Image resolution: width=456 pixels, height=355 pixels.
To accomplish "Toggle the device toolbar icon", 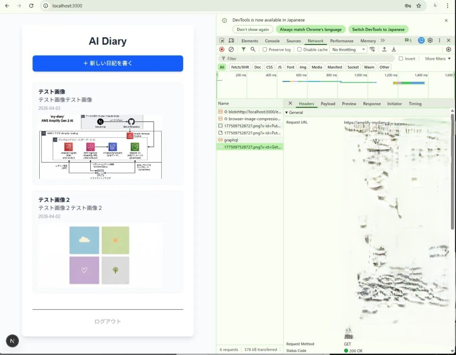I will (231, 40).
